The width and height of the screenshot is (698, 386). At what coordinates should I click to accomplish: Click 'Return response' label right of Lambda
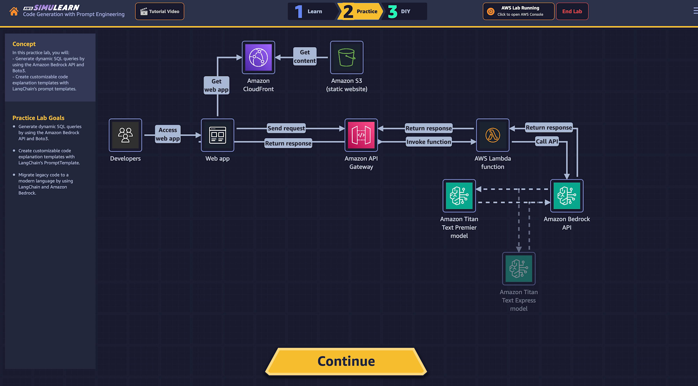click(x=549, y=128)
